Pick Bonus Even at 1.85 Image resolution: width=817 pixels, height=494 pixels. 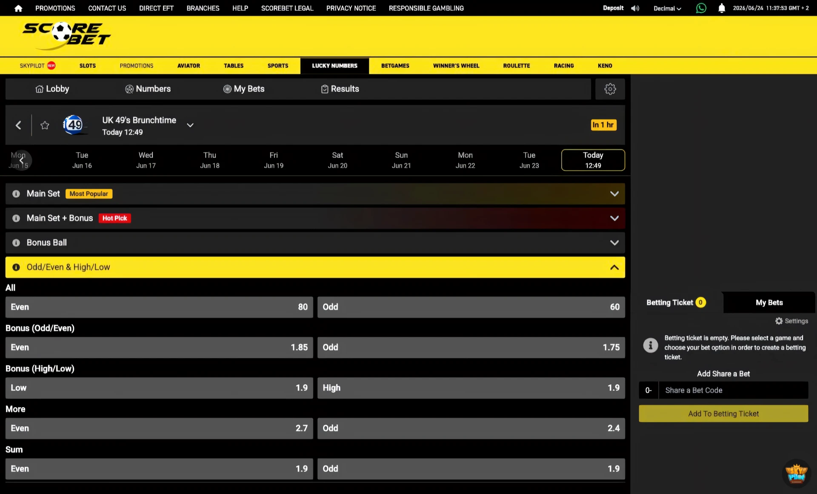[x=159, y=348]
